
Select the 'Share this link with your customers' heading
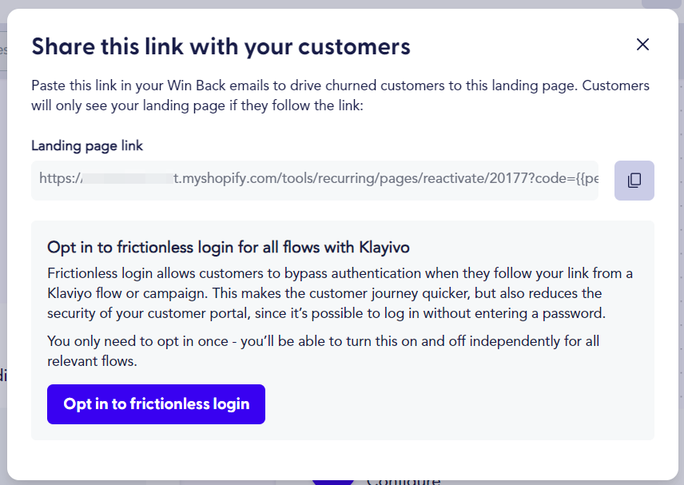(221, 46)
